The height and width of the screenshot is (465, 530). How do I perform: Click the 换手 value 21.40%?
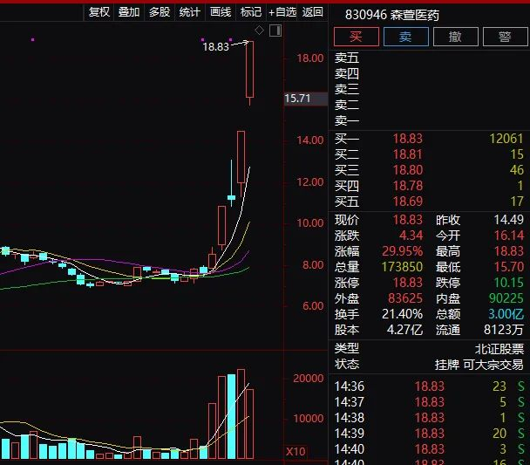[402, 314]
